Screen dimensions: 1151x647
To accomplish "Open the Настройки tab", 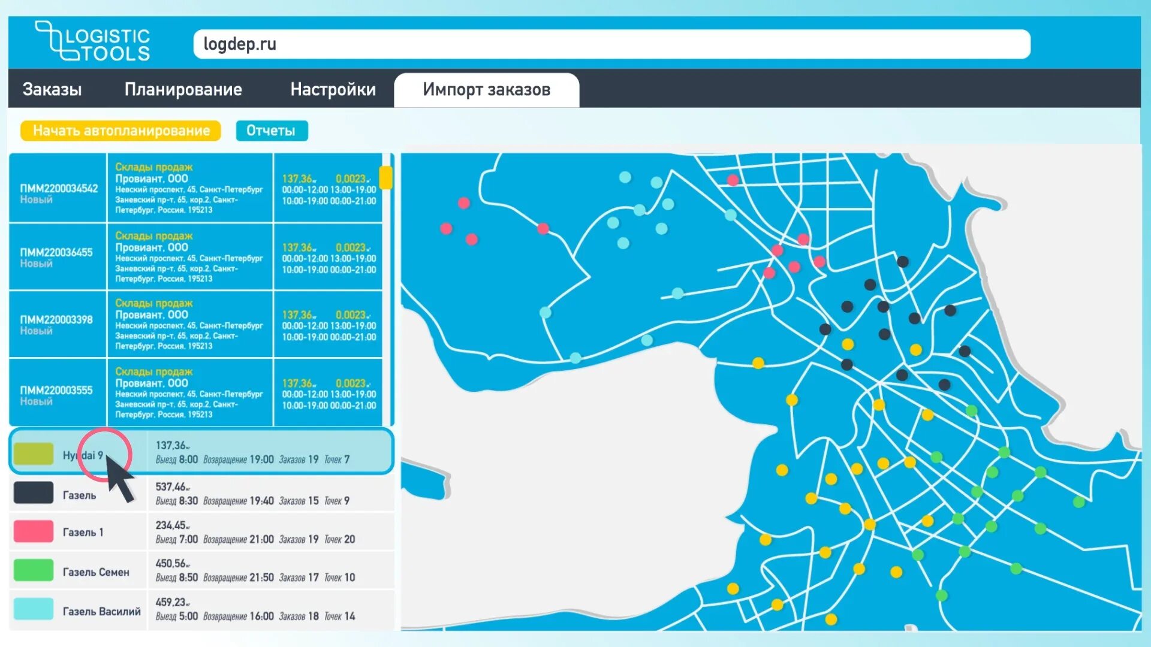I will pos(333,89).
